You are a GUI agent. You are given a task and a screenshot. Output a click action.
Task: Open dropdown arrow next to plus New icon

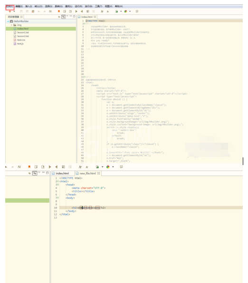[x=14, y=11]
